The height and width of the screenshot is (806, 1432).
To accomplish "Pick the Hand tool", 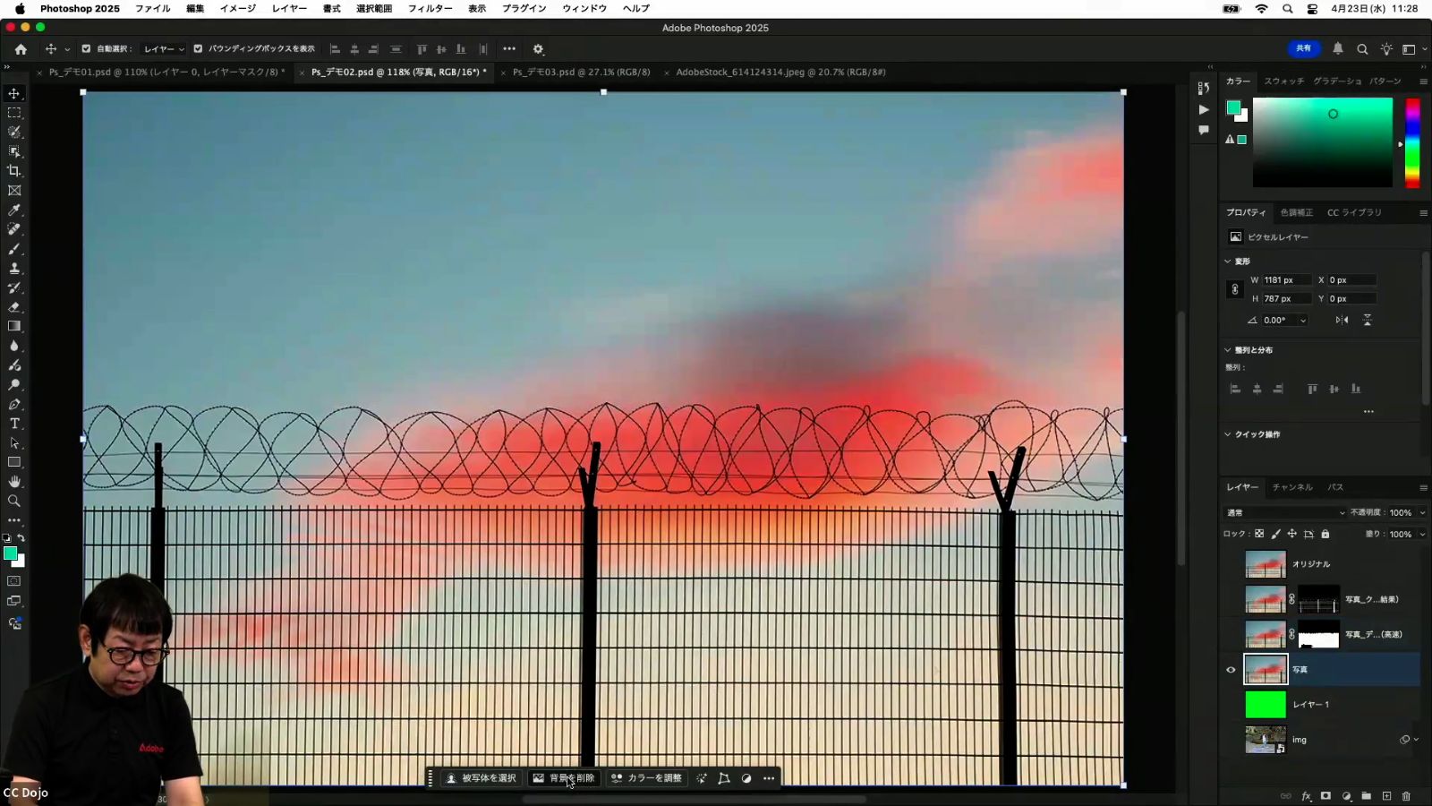I will [x=14, y=482].
